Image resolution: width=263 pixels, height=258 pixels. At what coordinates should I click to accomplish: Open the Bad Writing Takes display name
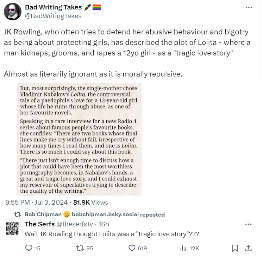(53, 7)
